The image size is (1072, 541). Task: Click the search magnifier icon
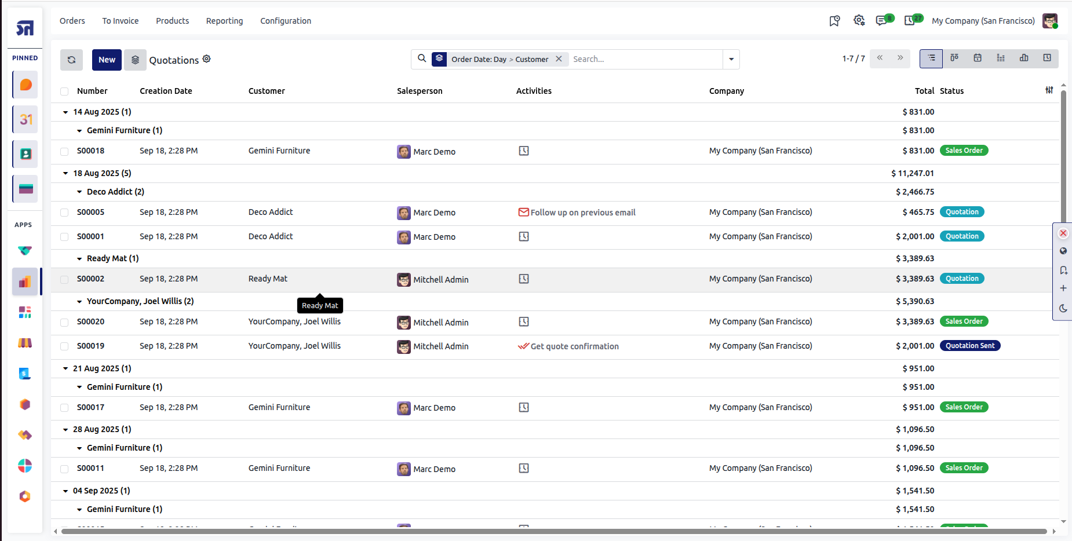[x=422, y=59]
